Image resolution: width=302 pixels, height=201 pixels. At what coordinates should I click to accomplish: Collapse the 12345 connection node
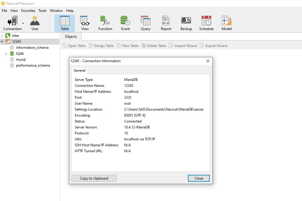pos(2,41)
